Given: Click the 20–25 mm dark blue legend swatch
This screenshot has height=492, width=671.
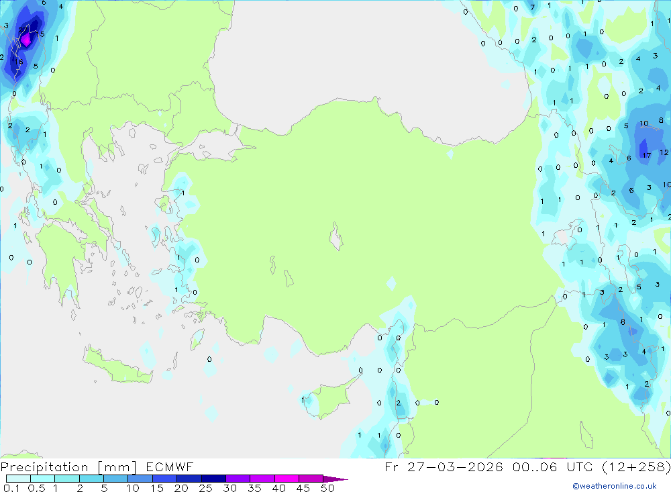Looking at the screenshot, I should click(189, 479).
